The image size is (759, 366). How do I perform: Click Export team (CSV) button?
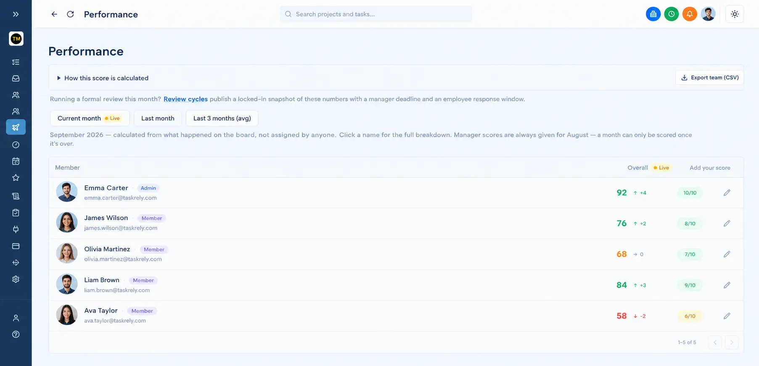(709, 78)
